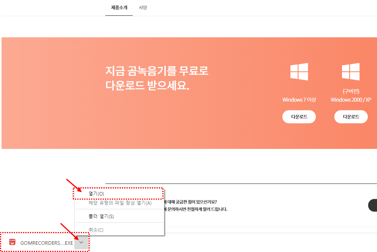Click the text 대해 궁금한 점이 있으신가요?
The image size is (377, 252).
click(x=192, y=202)
